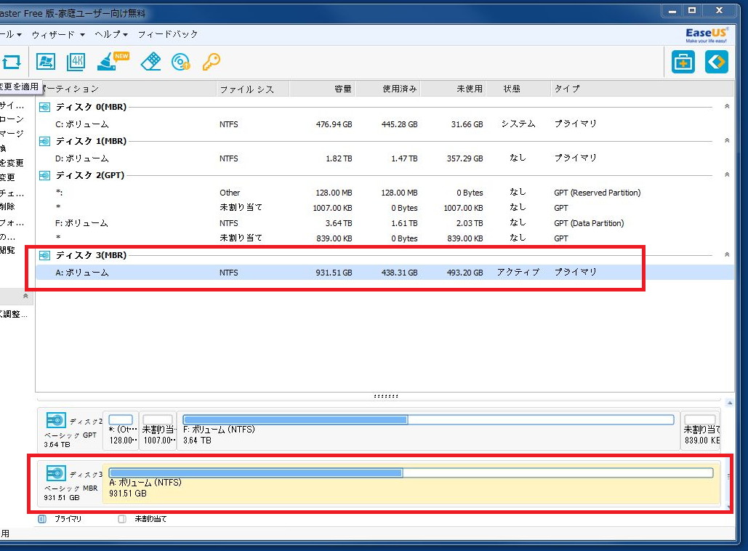
Task: Open the フィードバック menu item
Action: click(167, 34)
